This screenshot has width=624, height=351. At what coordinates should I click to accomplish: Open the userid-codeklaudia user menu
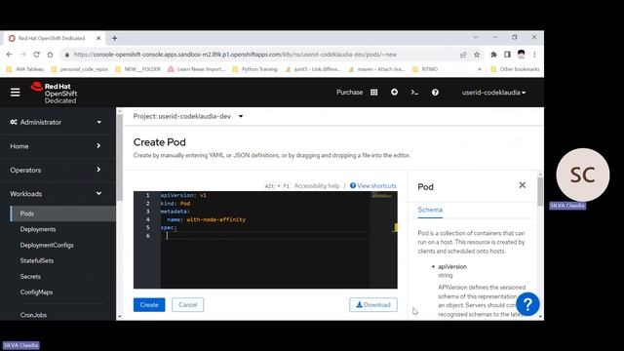point(493,93)
